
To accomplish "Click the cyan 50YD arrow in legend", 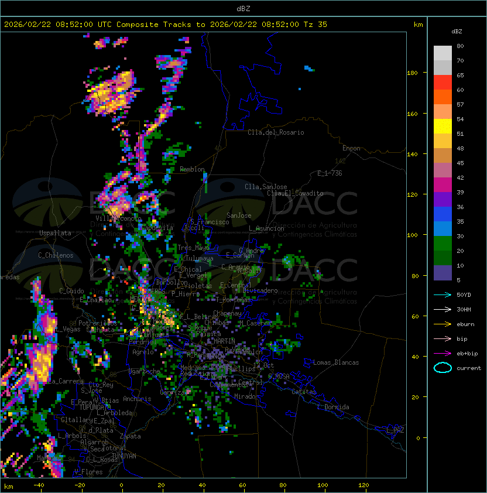I will pyautogui.click(x=443, y=295).
